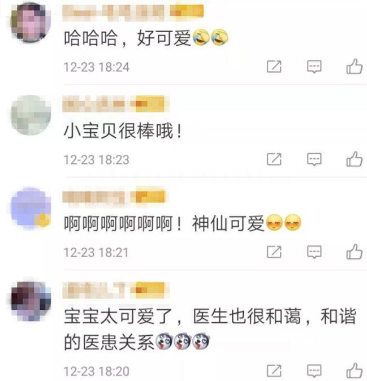Repost the 小宝贝很棒哦 comment
Image resolution: width=367 pixels, height=381 pixels.
[x=274, y=159]
